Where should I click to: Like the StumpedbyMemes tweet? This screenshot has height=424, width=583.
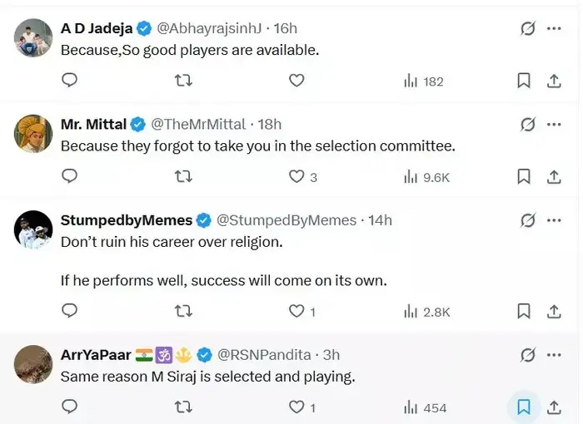coord(296,312)
